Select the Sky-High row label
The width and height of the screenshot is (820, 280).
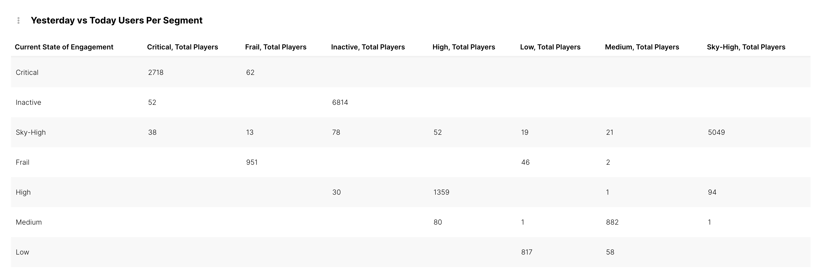coord(30,132)
